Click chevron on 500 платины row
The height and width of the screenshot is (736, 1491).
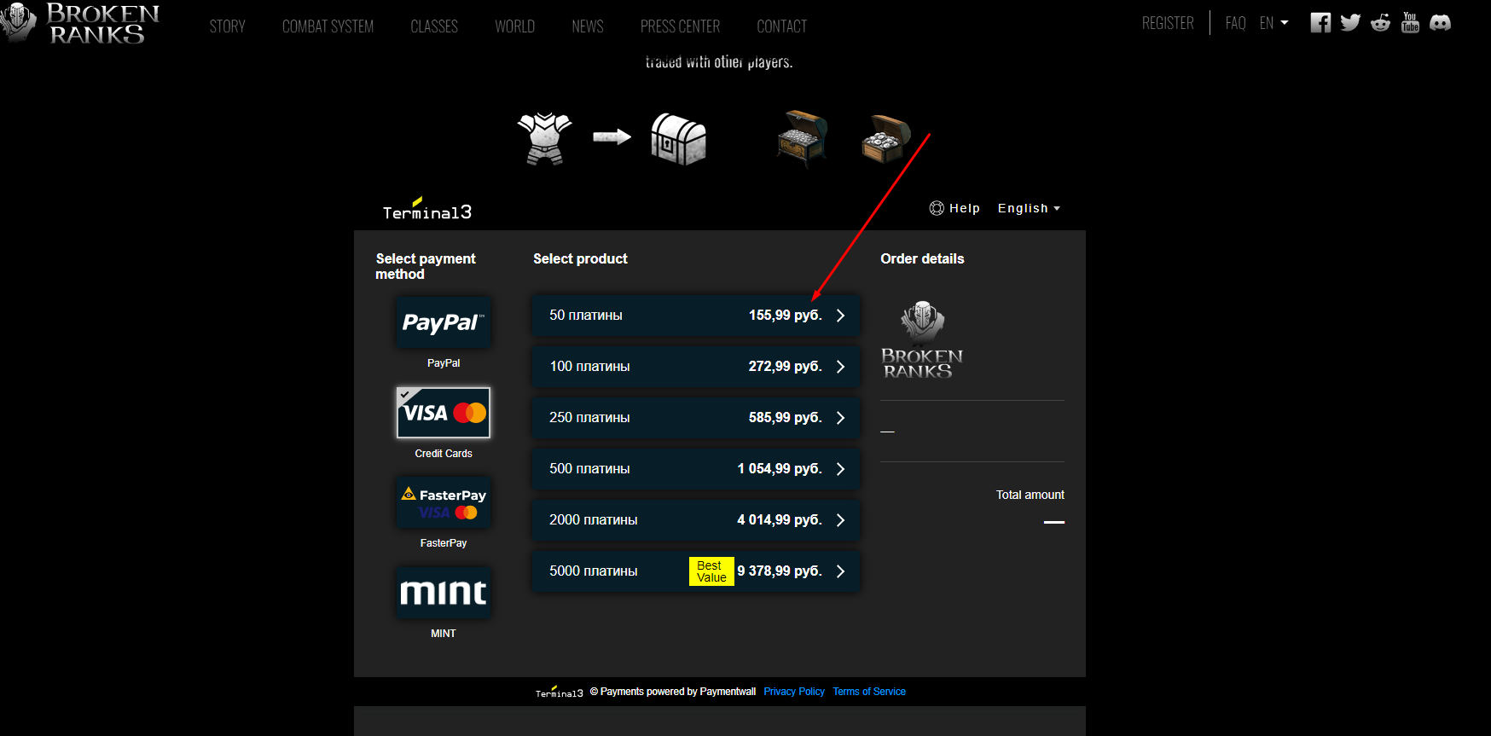[840, 469]
